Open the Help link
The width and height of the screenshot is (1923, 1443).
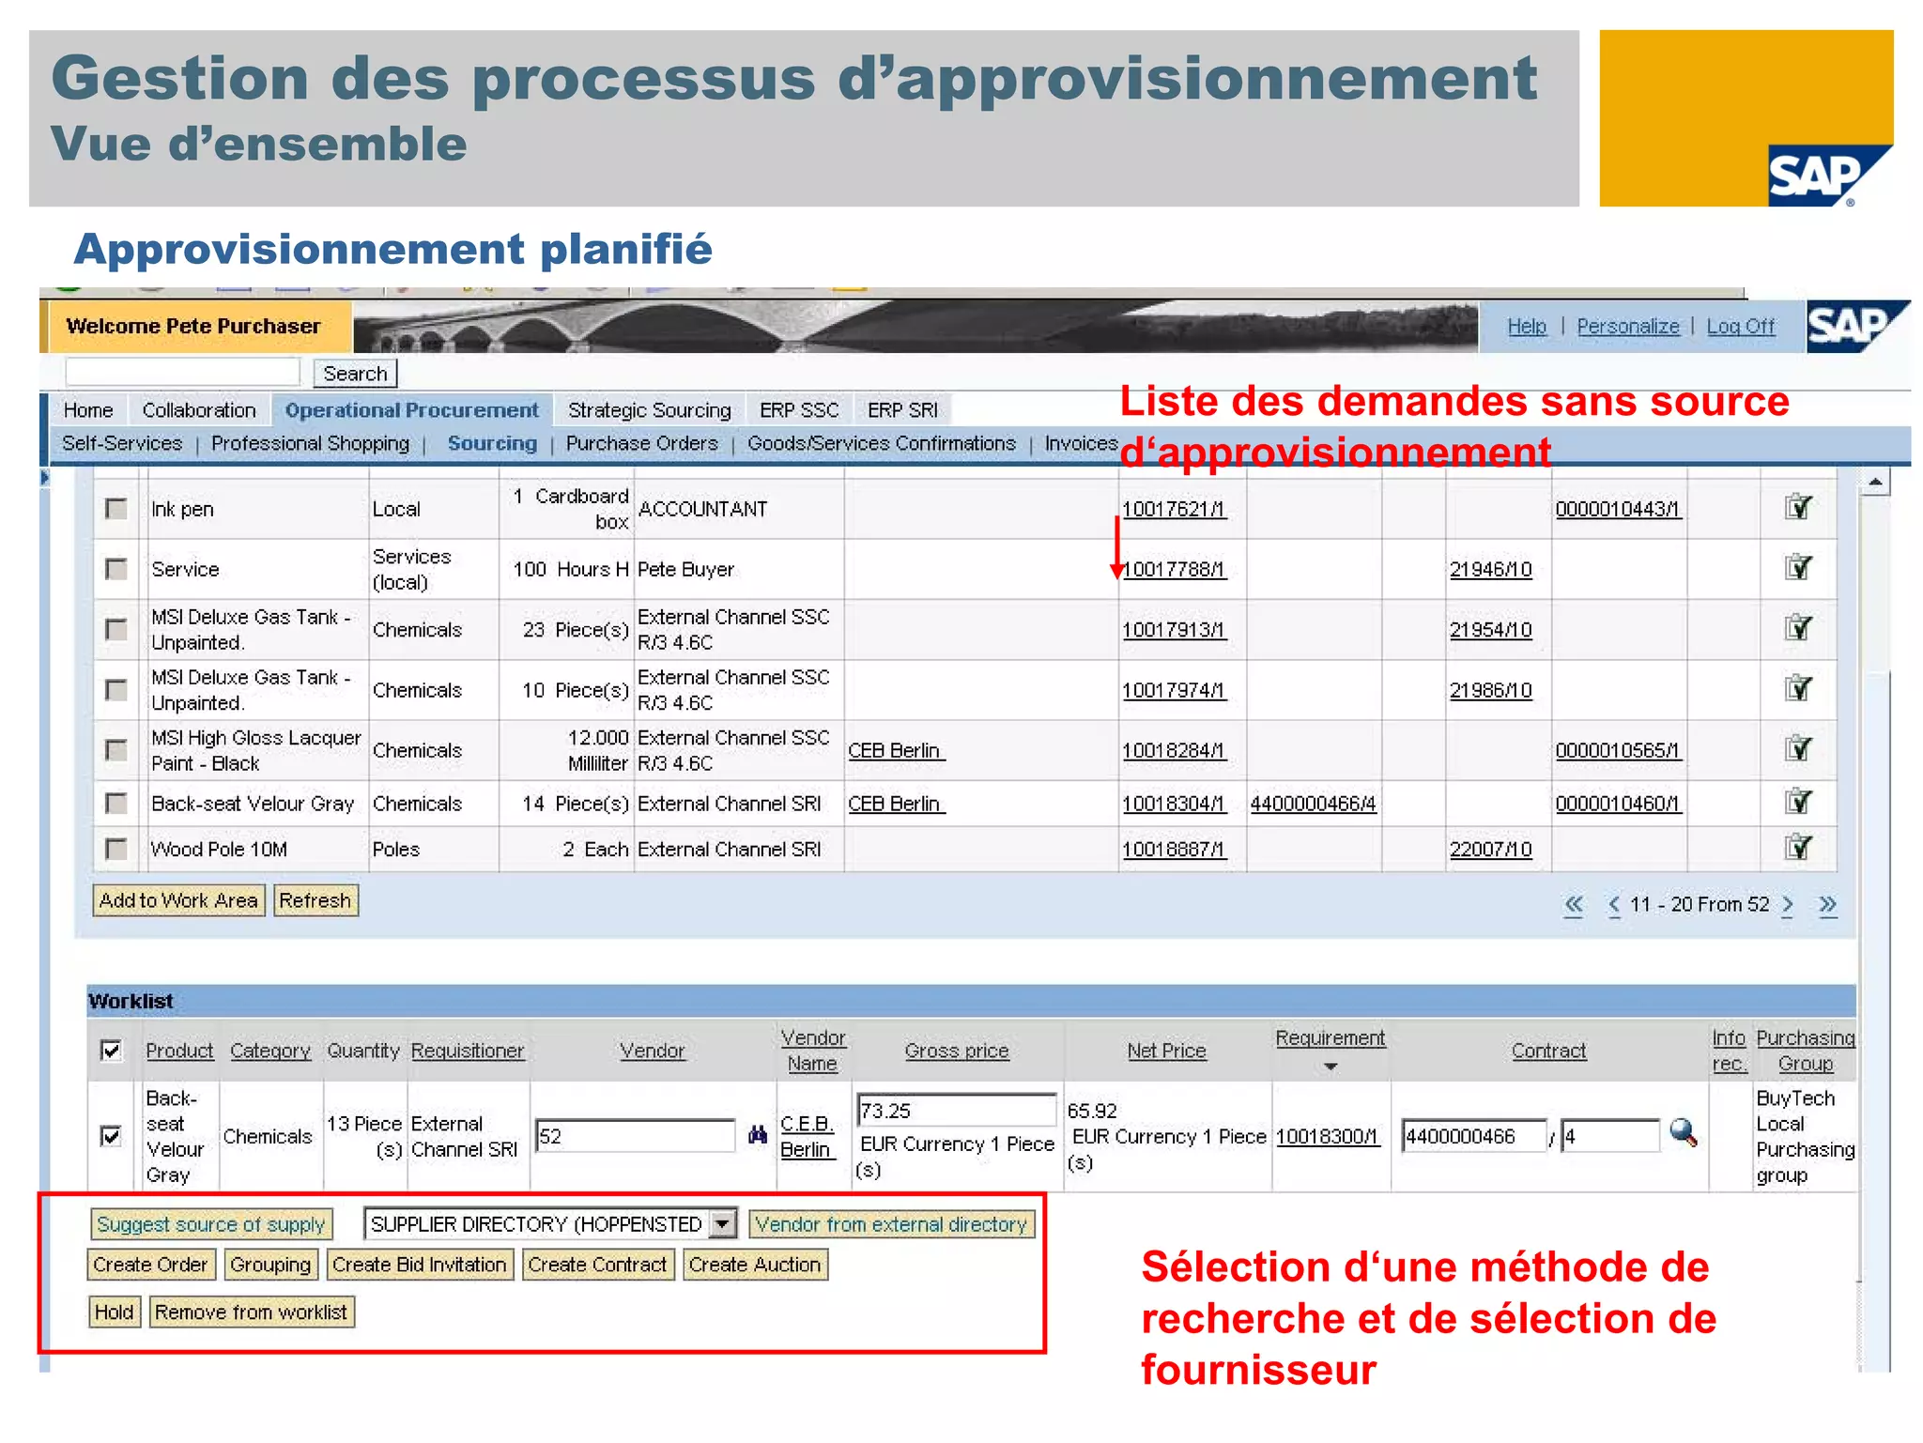(x=1527, y=326)
